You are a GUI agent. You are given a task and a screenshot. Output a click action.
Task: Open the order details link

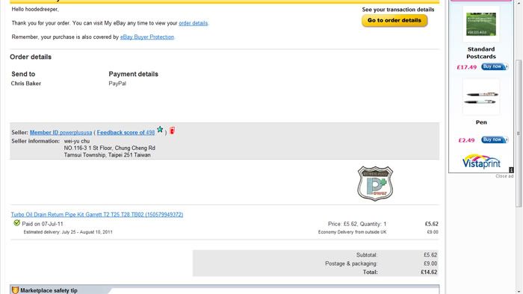pos(193,23)
